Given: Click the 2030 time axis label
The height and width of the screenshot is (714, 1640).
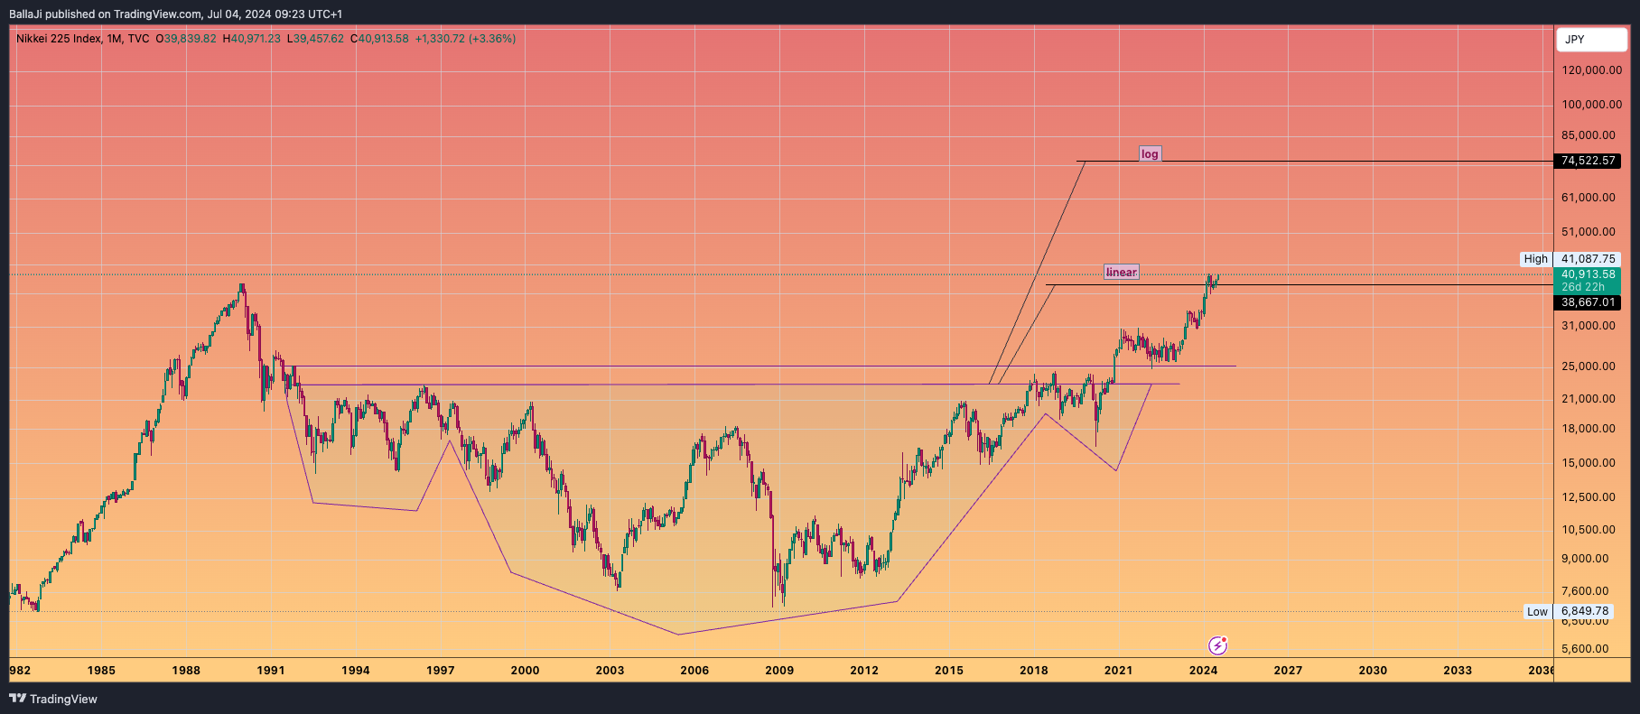Looking at the screenshot, I should [1373, 671].
